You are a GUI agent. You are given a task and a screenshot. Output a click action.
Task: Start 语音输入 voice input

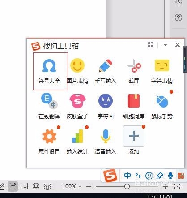pos(106,141)
